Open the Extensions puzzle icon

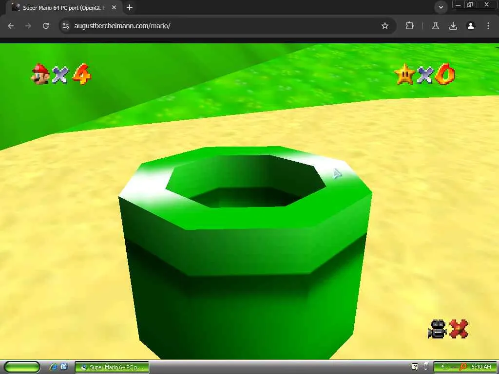point(409,26)
